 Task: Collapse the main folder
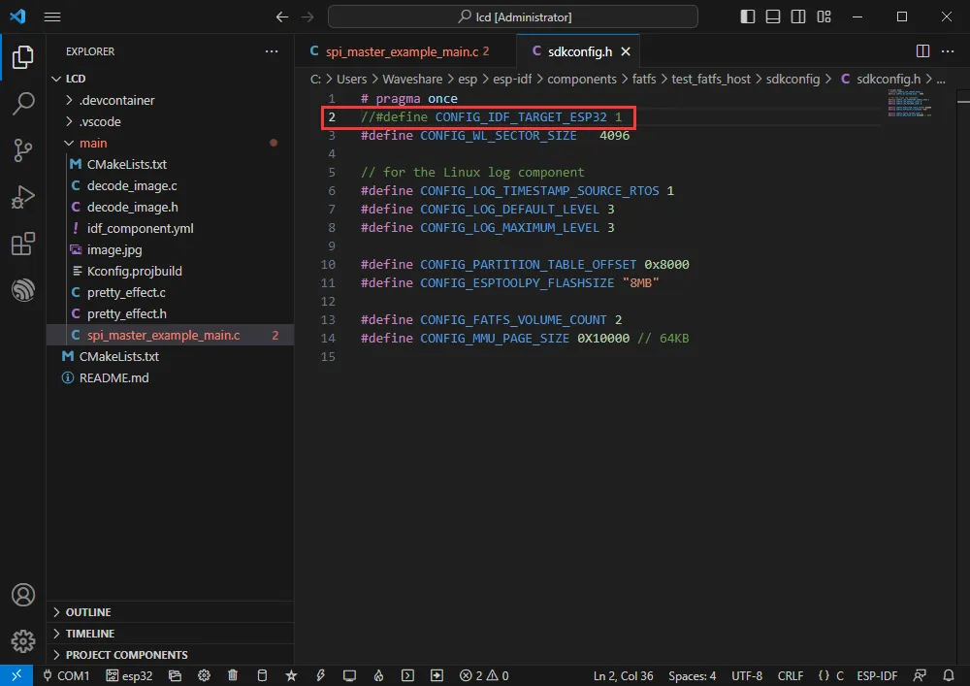pos(92,143)
